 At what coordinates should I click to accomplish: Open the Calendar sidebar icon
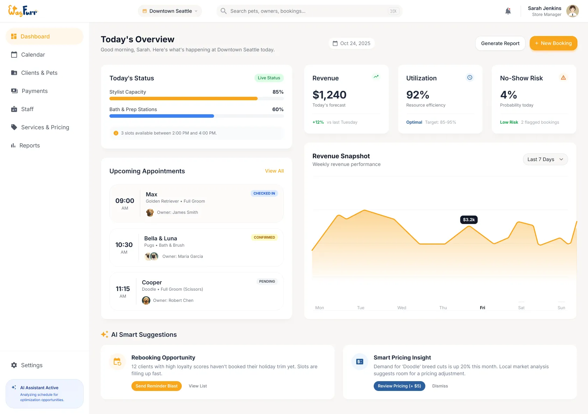(14, 55)
